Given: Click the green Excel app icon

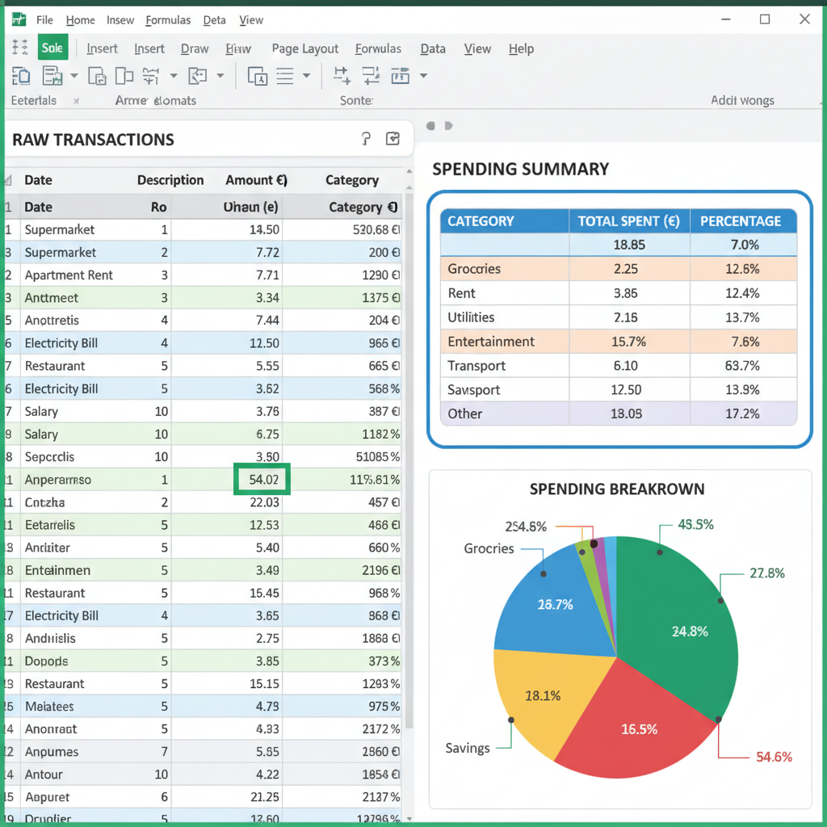Looking at the screenshot, I should click(x=18, y=19).
